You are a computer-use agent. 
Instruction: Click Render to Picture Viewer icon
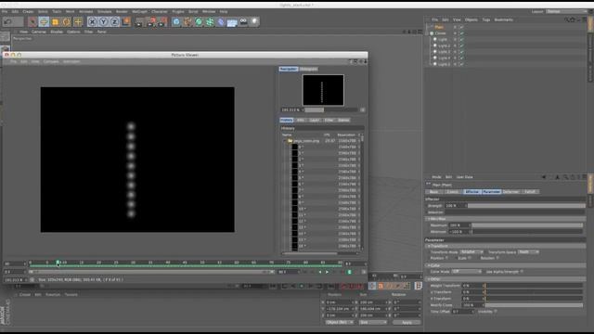point(151,22)
